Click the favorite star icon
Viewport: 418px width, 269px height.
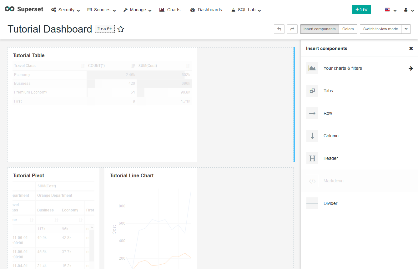click(x=121, y=29)
